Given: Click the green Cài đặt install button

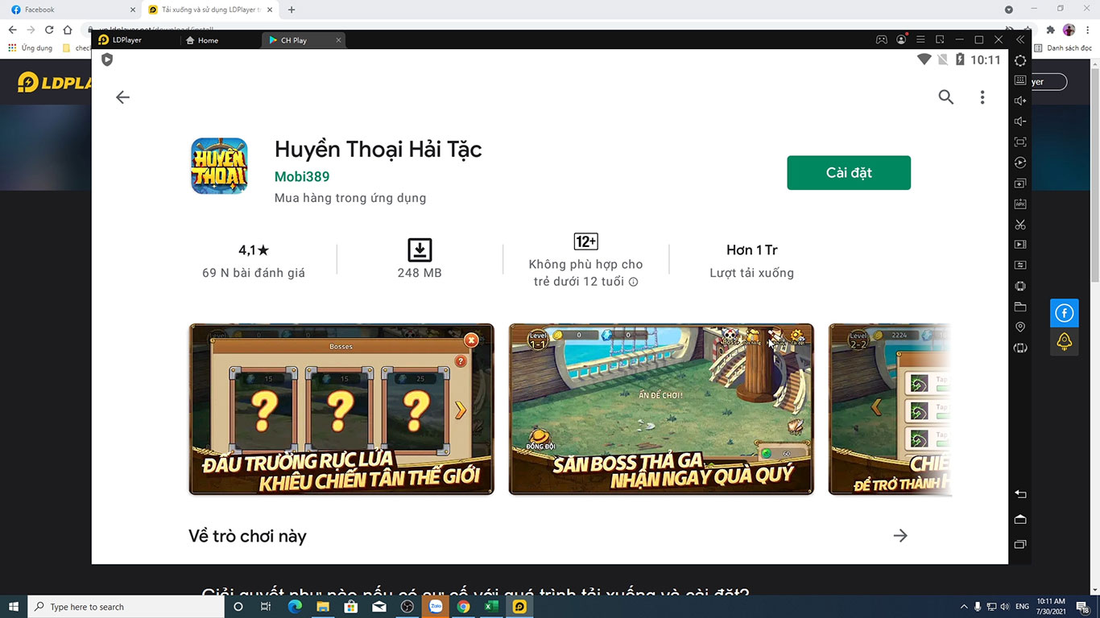Looking at the screenshot, I should [848, 173].
